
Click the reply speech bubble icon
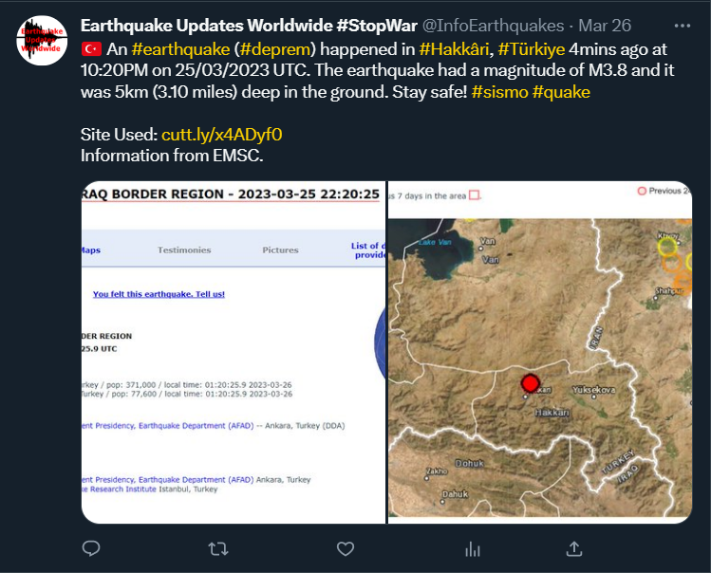[91, 548]
